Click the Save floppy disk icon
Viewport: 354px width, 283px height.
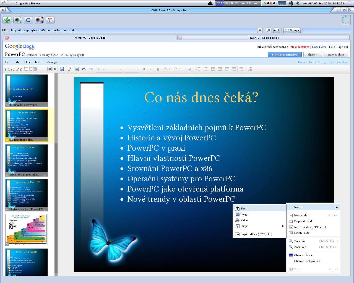62,69
